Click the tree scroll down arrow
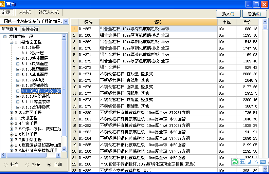The image size is (269, 174). pyautogui.click(x=64, y=149)
